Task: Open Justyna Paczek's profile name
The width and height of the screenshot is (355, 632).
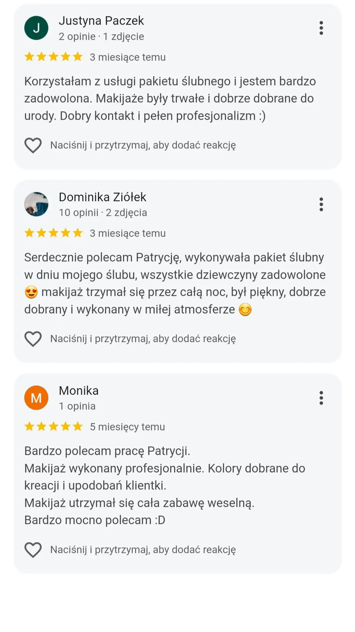Action: tap(101, 21)
